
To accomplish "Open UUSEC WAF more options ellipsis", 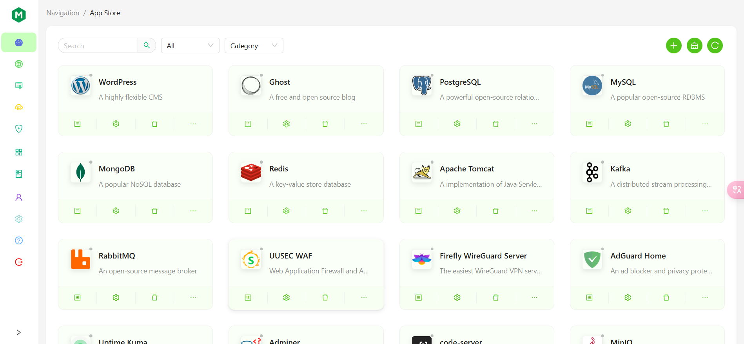I will pyautogui.click(x=364, y=298).
